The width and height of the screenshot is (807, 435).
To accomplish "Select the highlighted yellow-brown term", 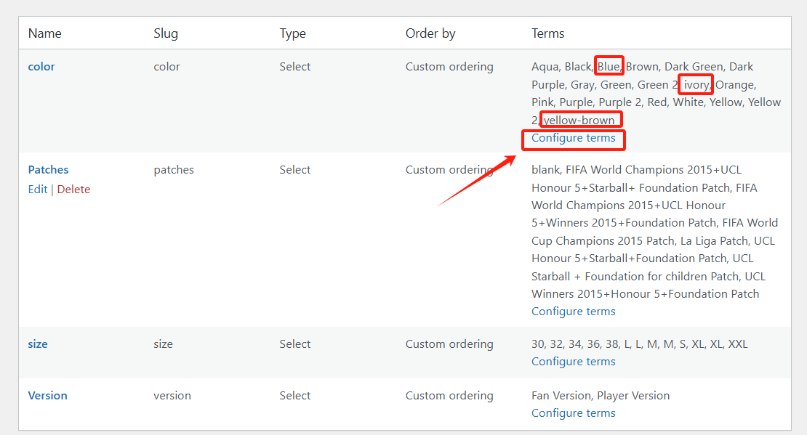I will pos(581,118).
